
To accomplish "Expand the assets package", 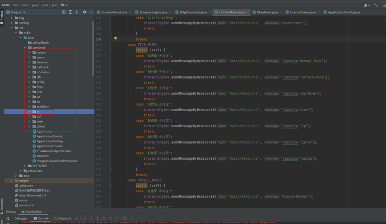I will coord(29,53).
